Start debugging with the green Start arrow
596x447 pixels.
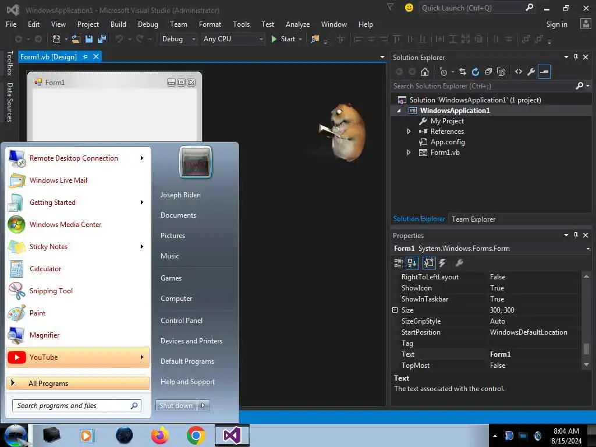click(x=274, y=39)
